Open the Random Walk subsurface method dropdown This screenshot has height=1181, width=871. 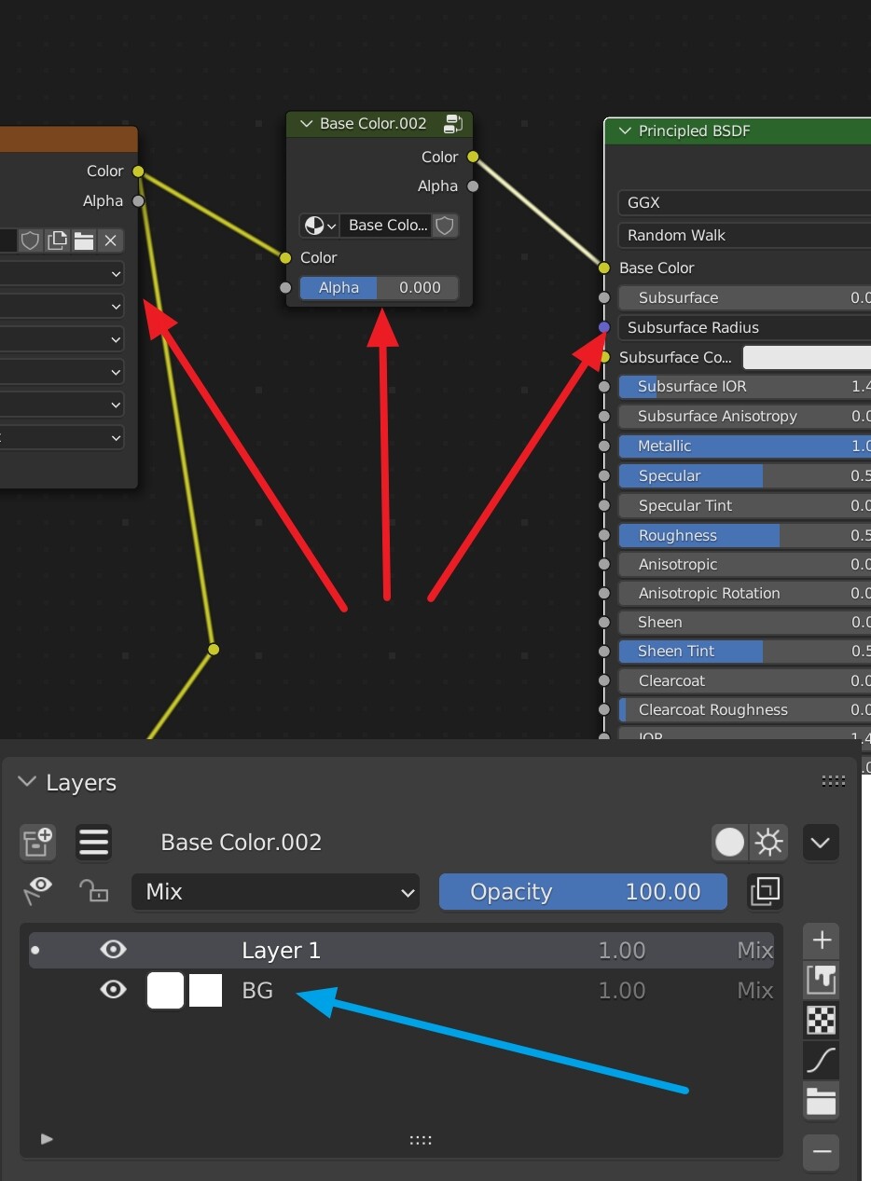tap(744, 235)
